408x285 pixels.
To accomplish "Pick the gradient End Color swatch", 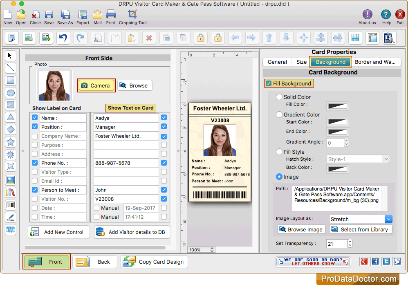I will click(x=338, y=132).
